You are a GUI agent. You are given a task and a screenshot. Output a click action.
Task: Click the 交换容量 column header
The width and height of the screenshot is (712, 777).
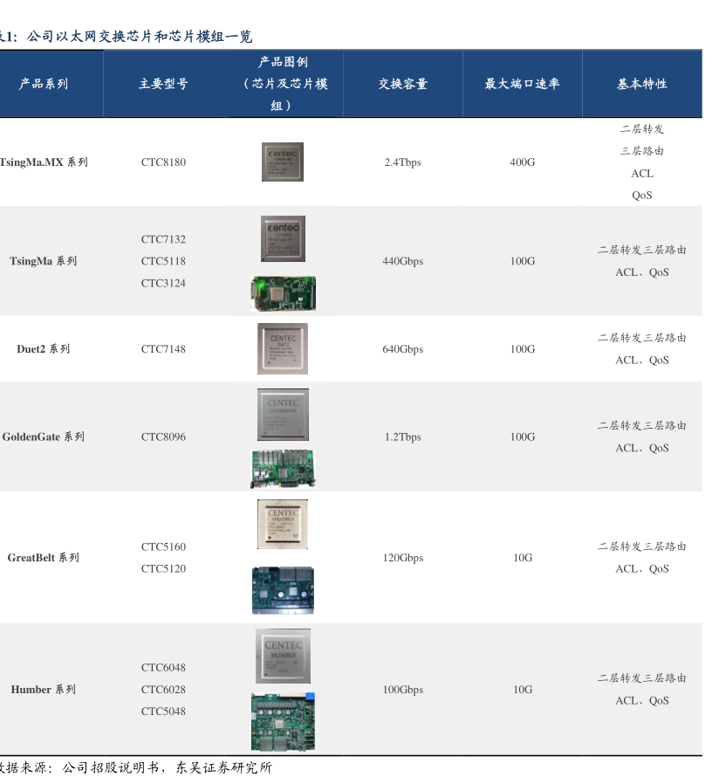click(x=403, y=84)
